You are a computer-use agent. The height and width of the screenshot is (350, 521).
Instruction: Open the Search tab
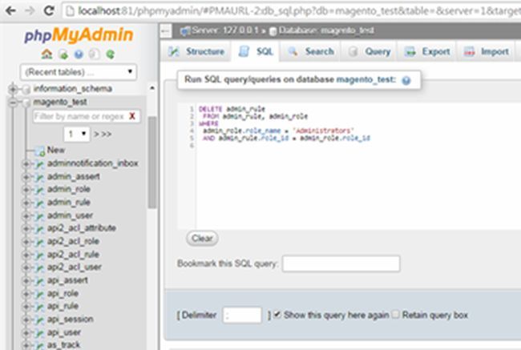(311, 51)
